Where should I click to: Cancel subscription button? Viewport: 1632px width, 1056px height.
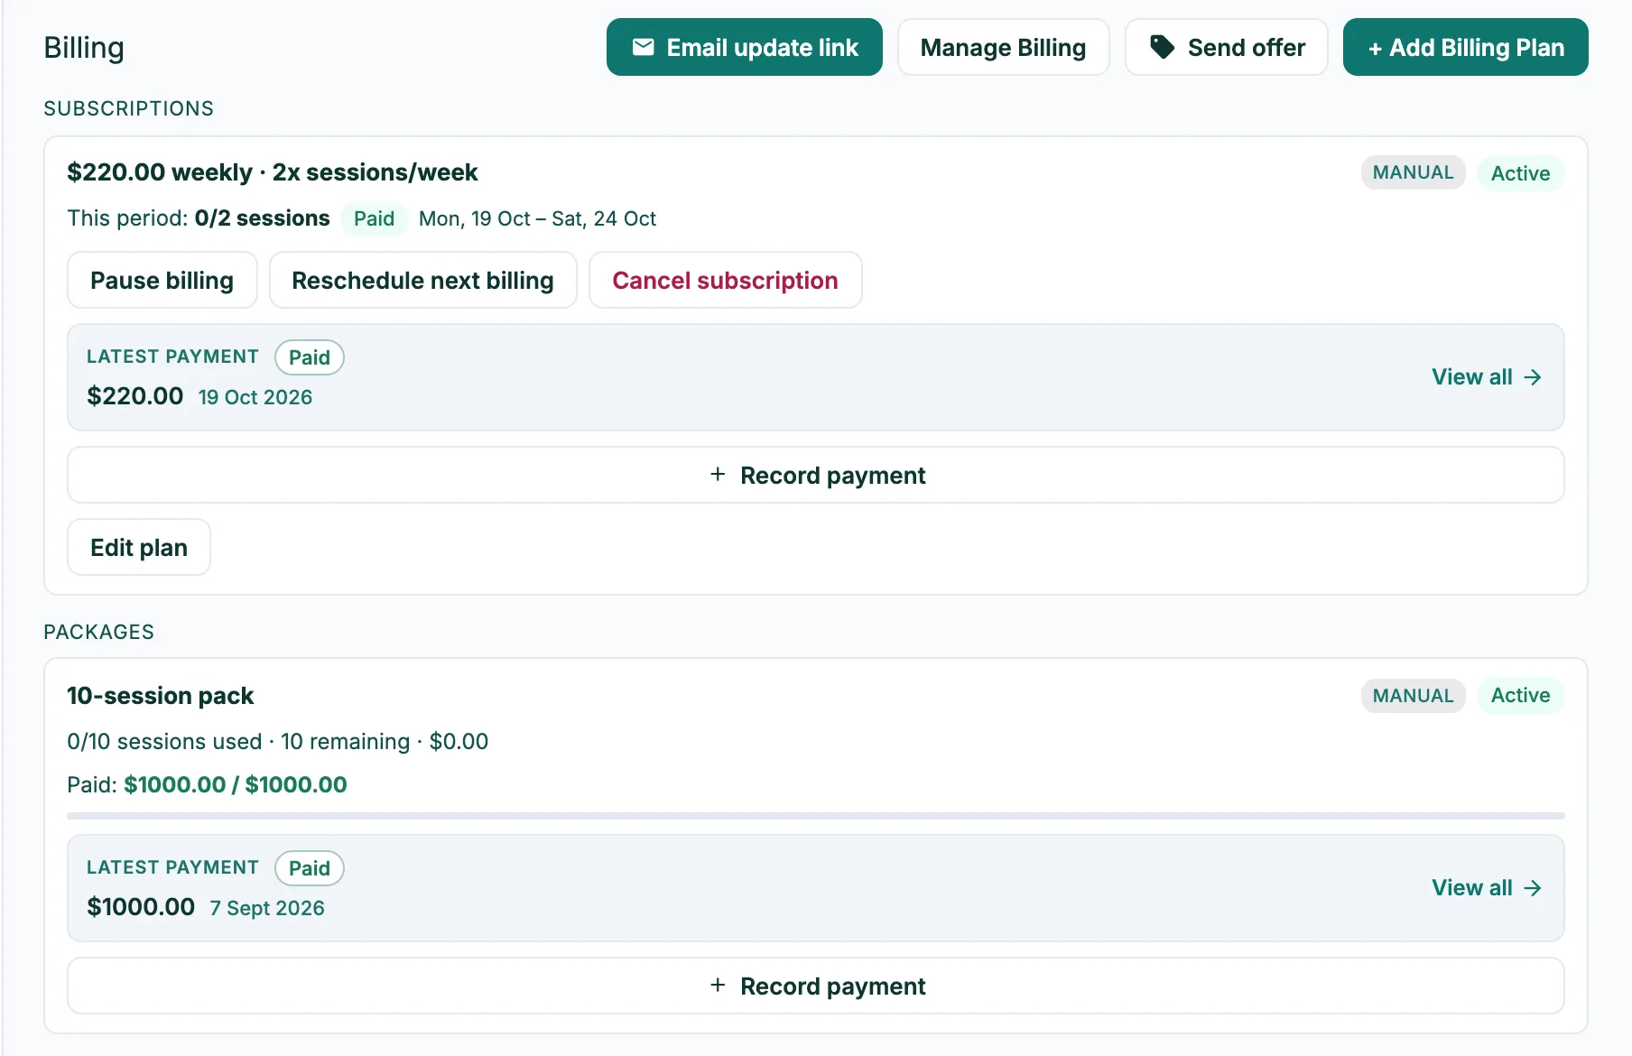click(x=725, y=280)
